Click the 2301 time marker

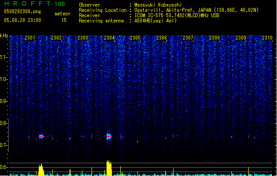(30, 38)
